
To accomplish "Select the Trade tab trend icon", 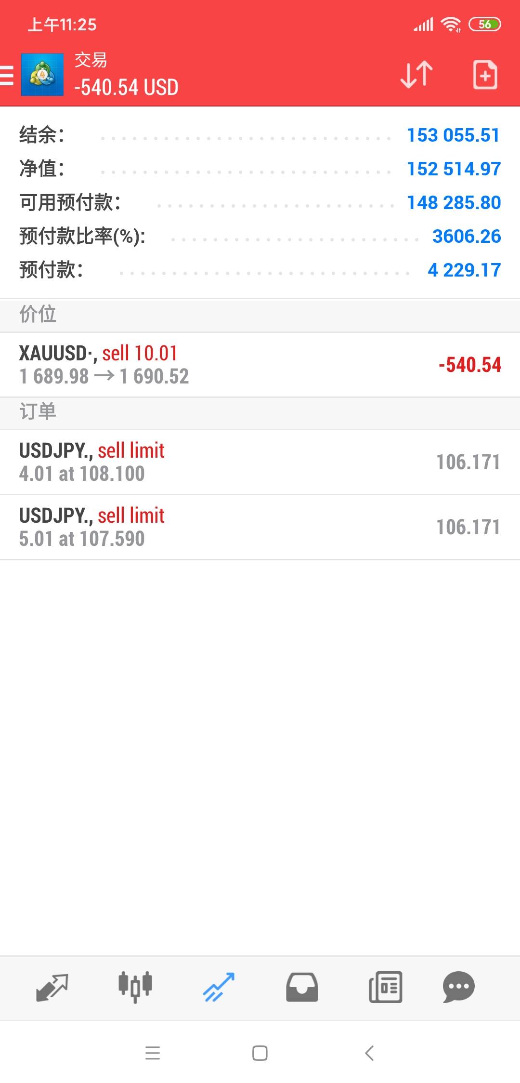I will coord(219,987).
